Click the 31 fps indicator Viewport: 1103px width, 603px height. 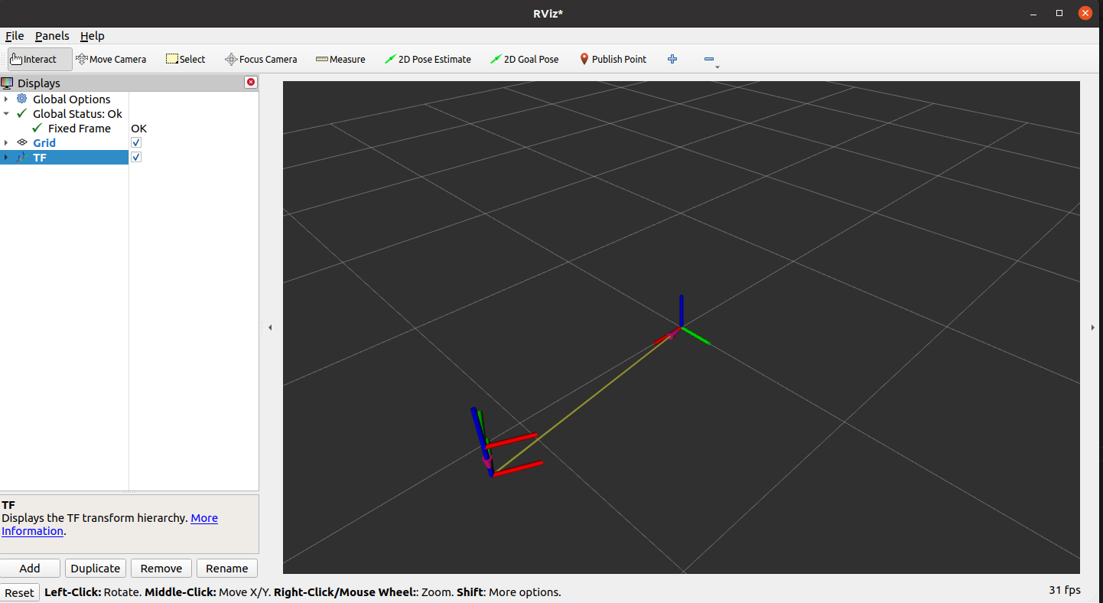pyautogui.click(x=1064, y=590)
